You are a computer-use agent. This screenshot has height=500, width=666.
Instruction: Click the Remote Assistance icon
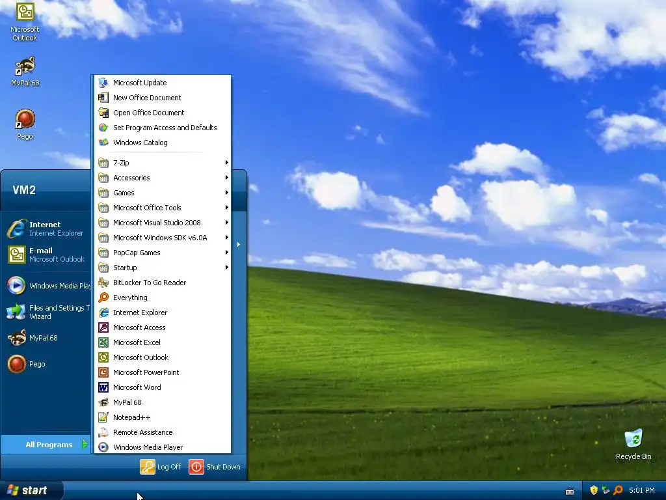tap(103, 432)
